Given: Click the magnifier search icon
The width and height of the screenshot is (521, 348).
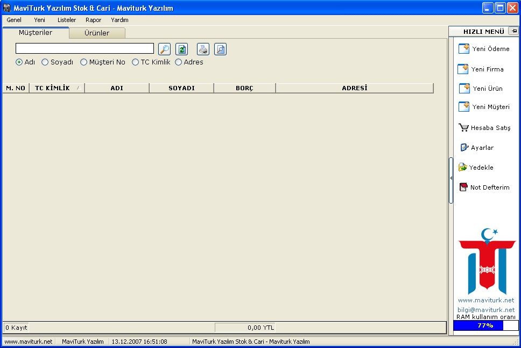Looking at the screenshot, I should coord(165,49).
